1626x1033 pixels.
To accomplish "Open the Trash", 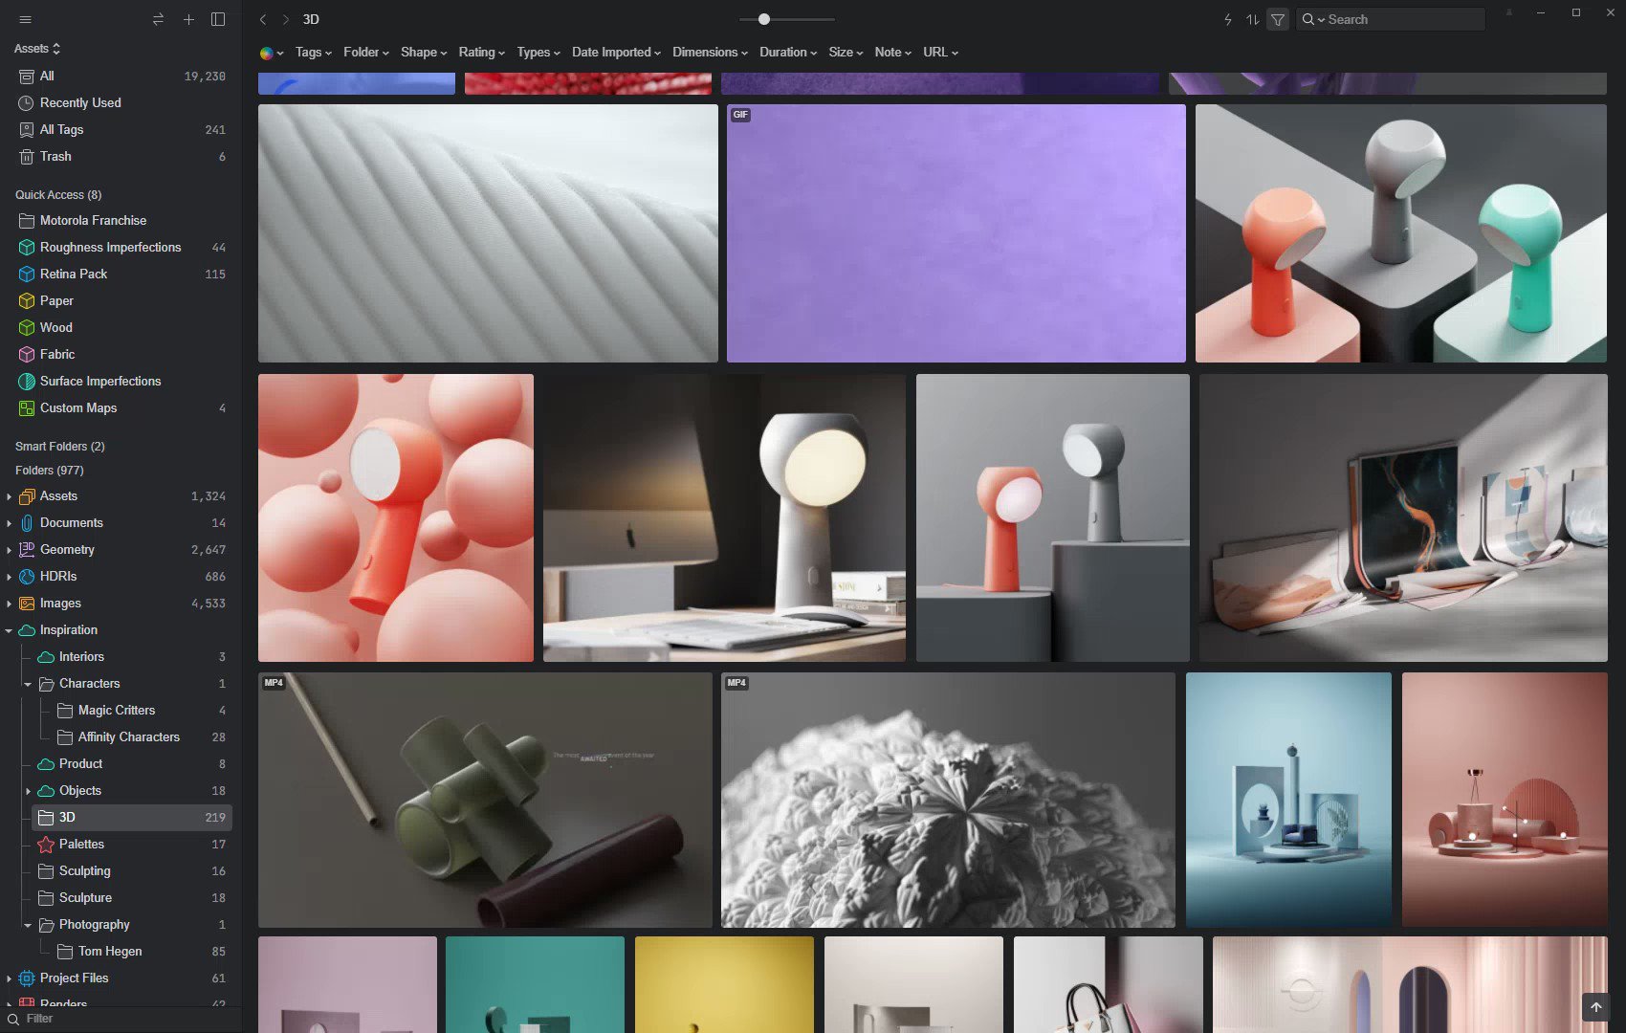I will (122, 156).
